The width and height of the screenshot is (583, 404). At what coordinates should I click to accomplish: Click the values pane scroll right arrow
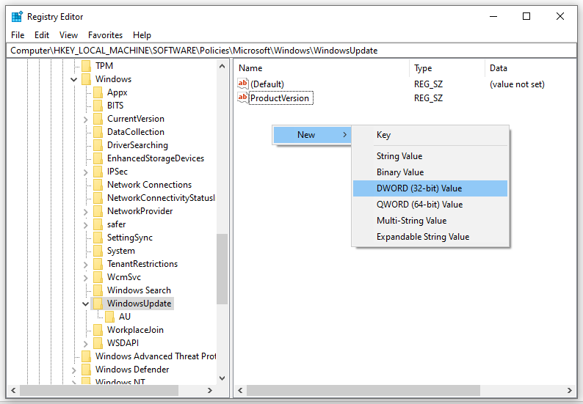pos(570,390)
